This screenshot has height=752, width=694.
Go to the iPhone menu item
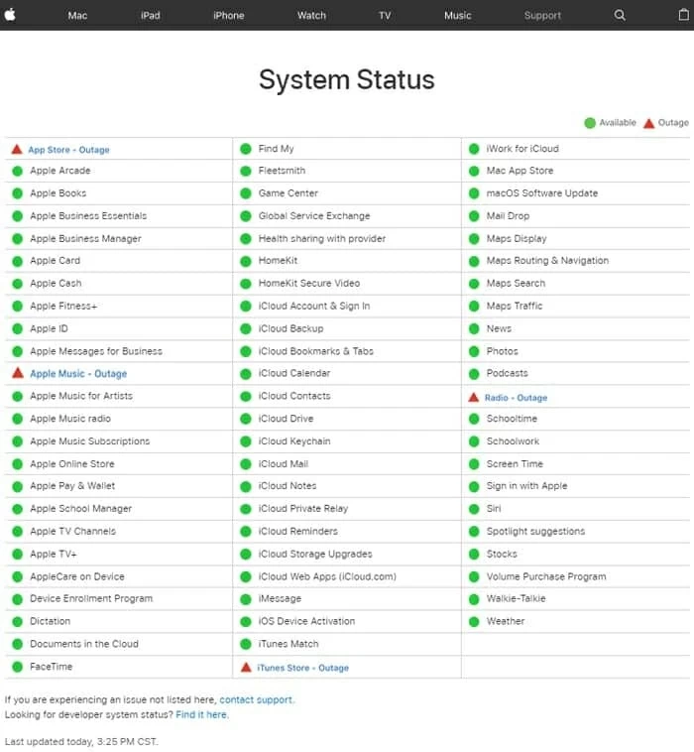pos(228,15)
